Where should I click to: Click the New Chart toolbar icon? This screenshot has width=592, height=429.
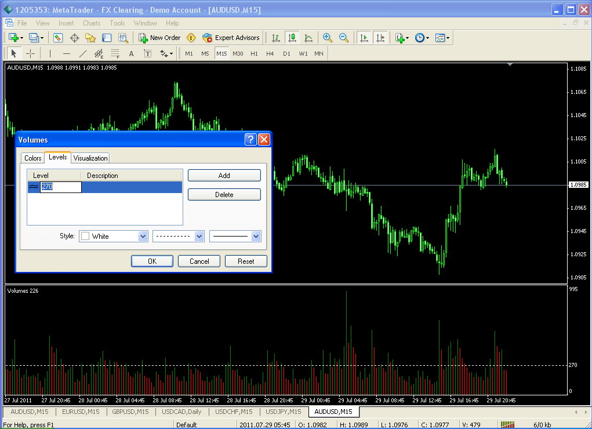(x=13, y=38)
